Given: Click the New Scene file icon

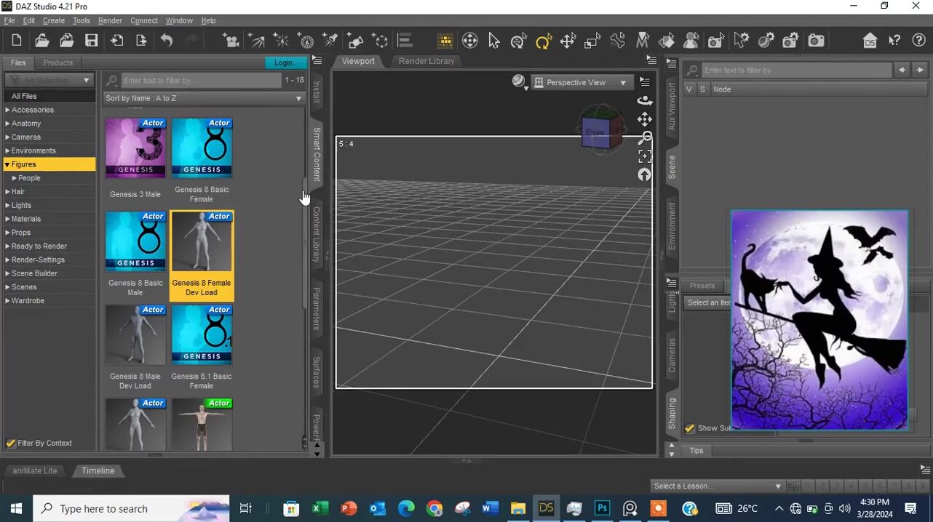Looking at the screenshot, I should 17,41.
